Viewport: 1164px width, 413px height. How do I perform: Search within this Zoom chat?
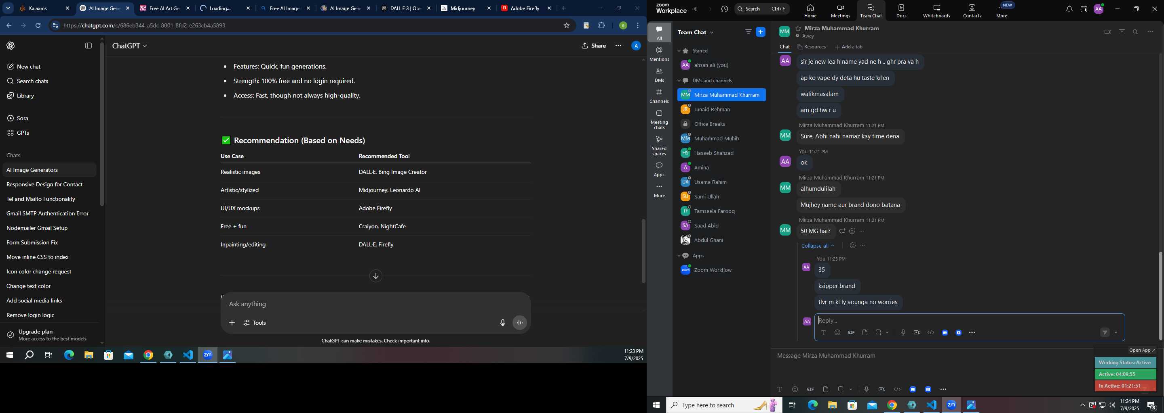tap(1136, 32)
